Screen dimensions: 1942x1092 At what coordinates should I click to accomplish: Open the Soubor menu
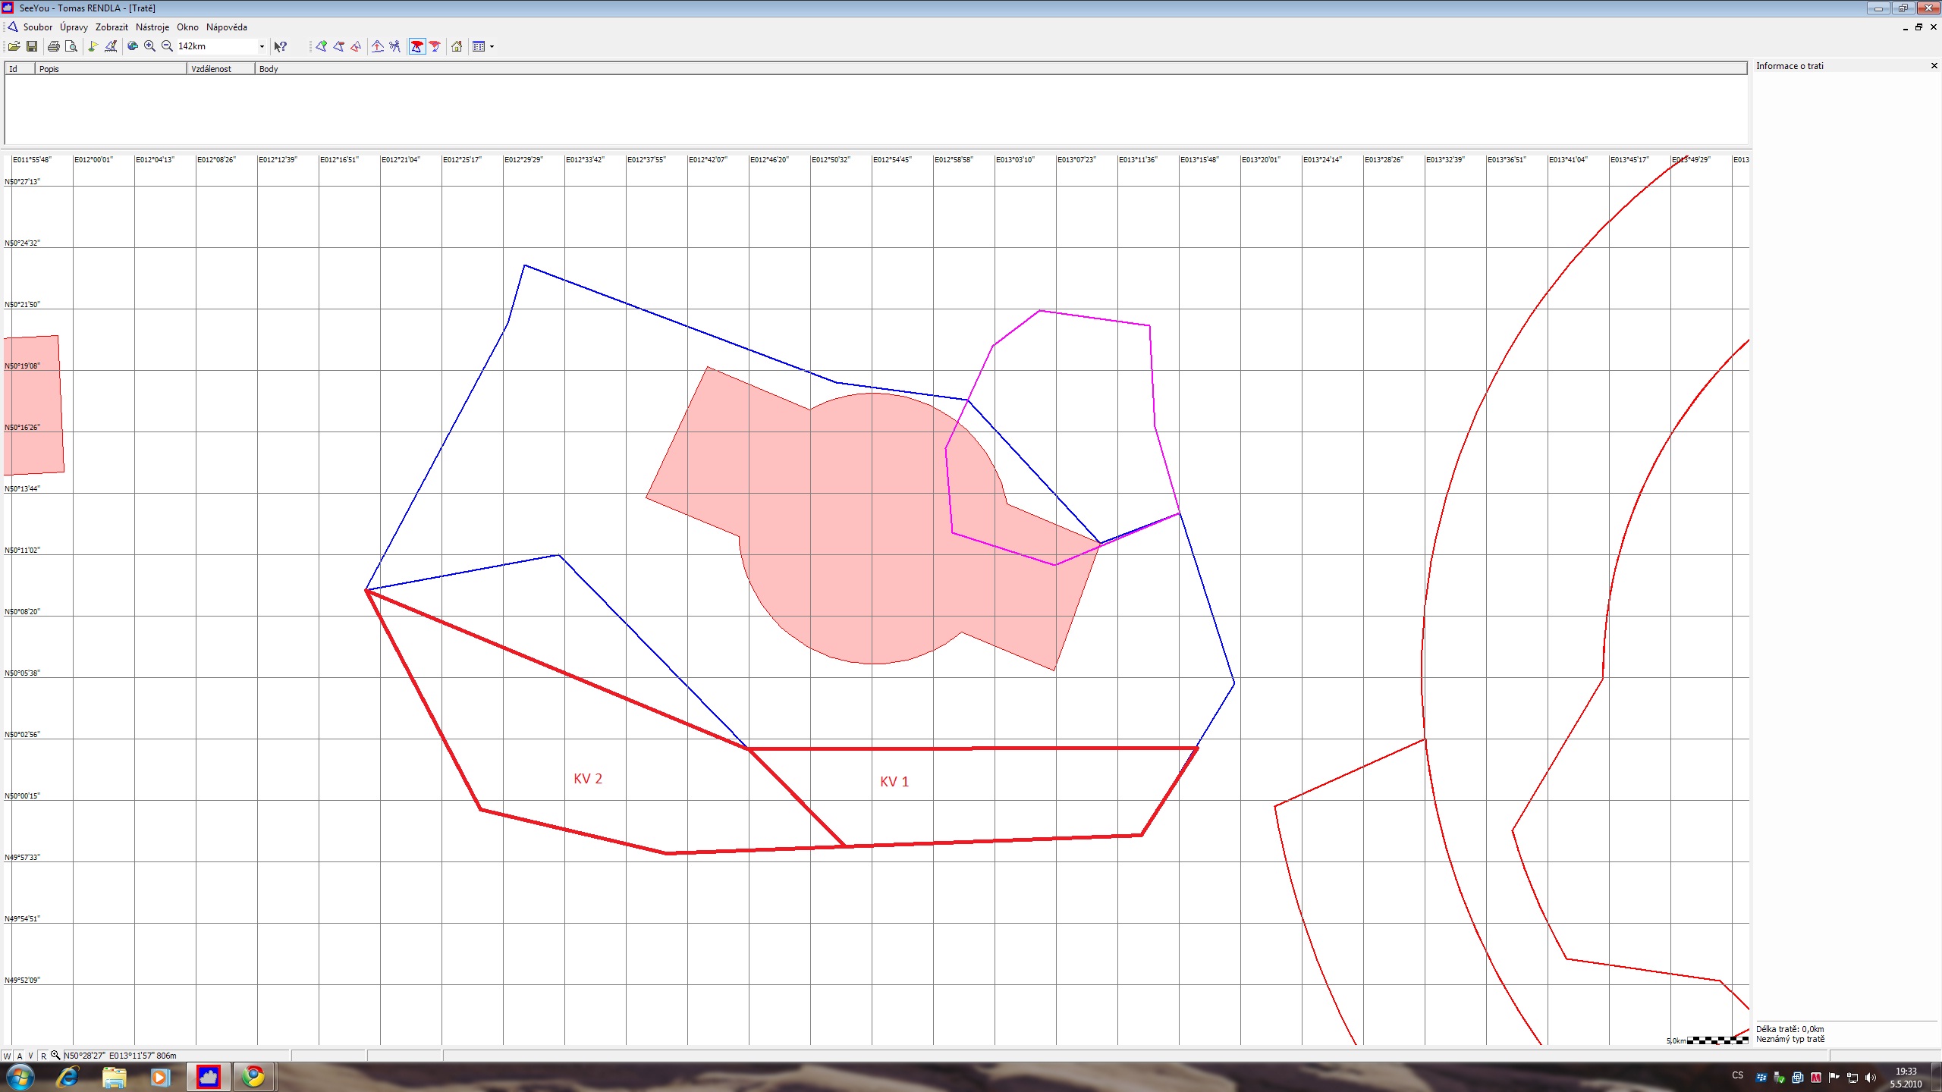click(x=38, y=27)
